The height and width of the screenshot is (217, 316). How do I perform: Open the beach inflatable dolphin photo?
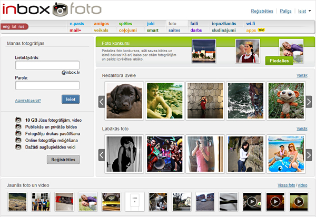pyautogui.click(x=286, y=154)
